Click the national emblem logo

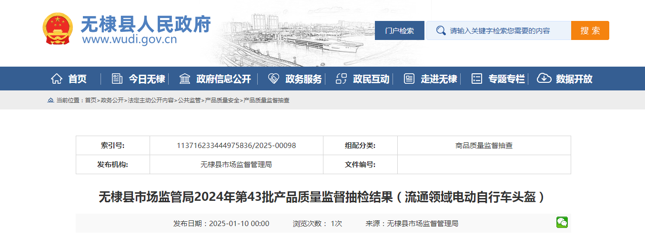(x=58, y=29)
